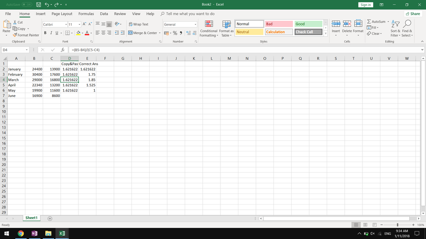
Task: Click the Fill Color bucket swatch
Action: 78,33
